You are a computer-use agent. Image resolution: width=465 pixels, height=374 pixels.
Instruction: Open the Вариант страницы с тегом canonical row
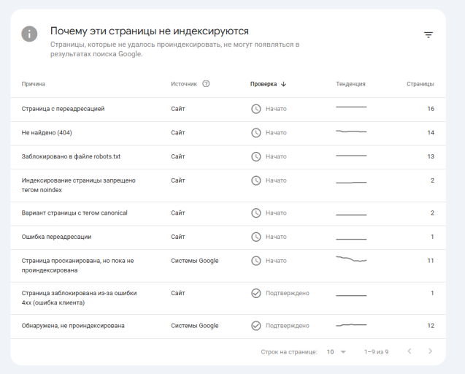tap(228, 214)
